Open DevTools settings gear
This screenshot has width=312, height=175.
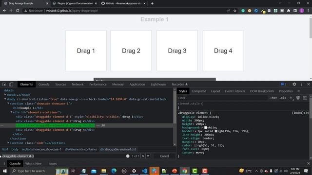tap(294, 84)
